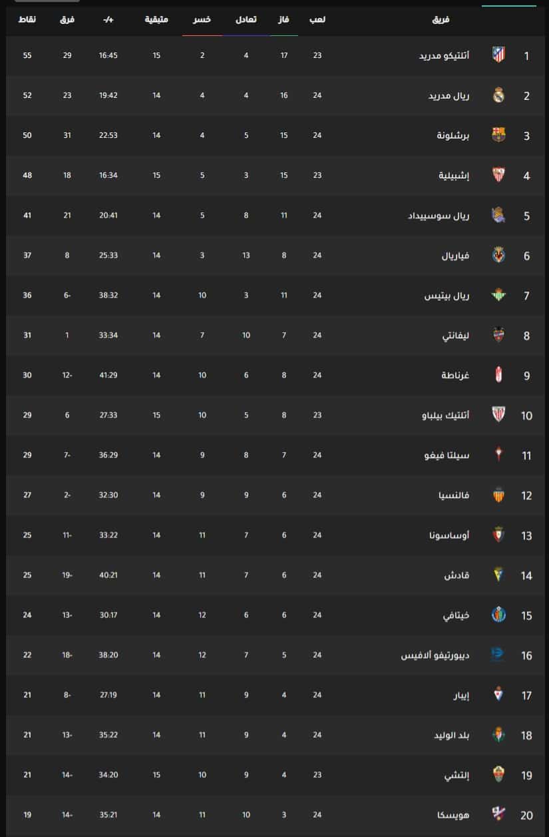Click the Barcelona club crest
Screen dimensions: 549x837
pyautogui.click(x=498, y=135)
